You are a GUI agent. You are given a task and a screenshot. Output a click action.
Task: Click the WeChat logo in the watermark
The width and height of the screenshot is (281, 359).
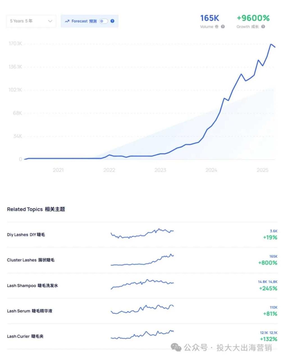[x=176, y=347]
